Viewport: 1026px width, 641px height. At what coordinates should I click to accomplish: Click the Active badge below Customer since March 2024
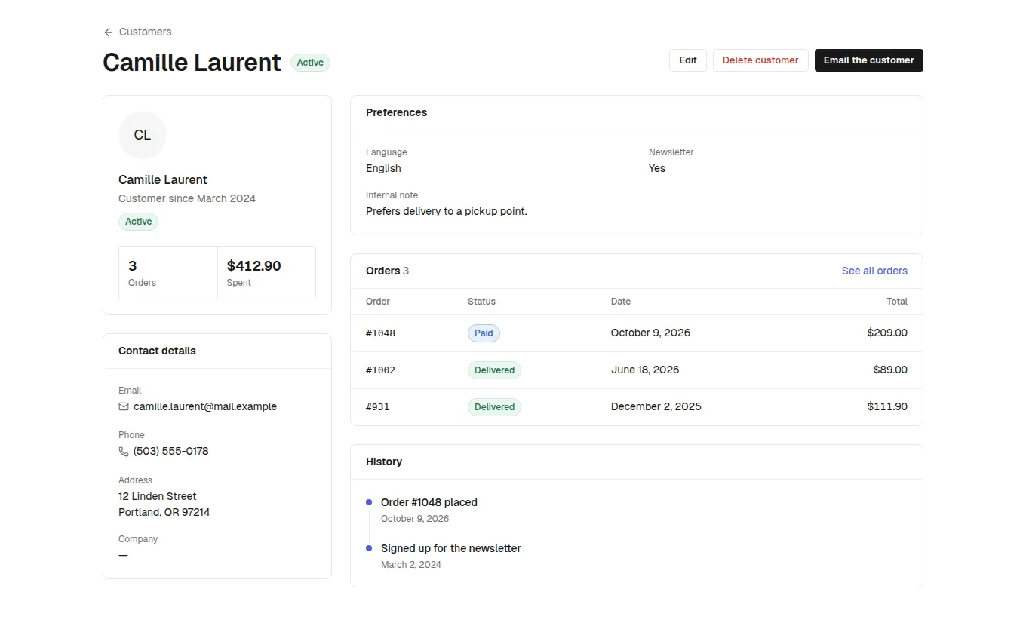138,222
